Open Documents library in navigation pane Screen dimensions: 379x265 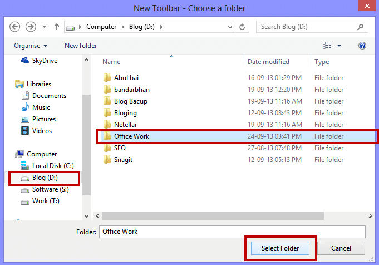49,96
